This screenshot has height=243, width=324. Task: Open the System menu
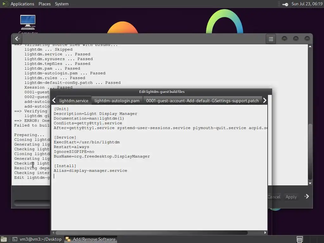pyautogui.click(x=62, y=4)
